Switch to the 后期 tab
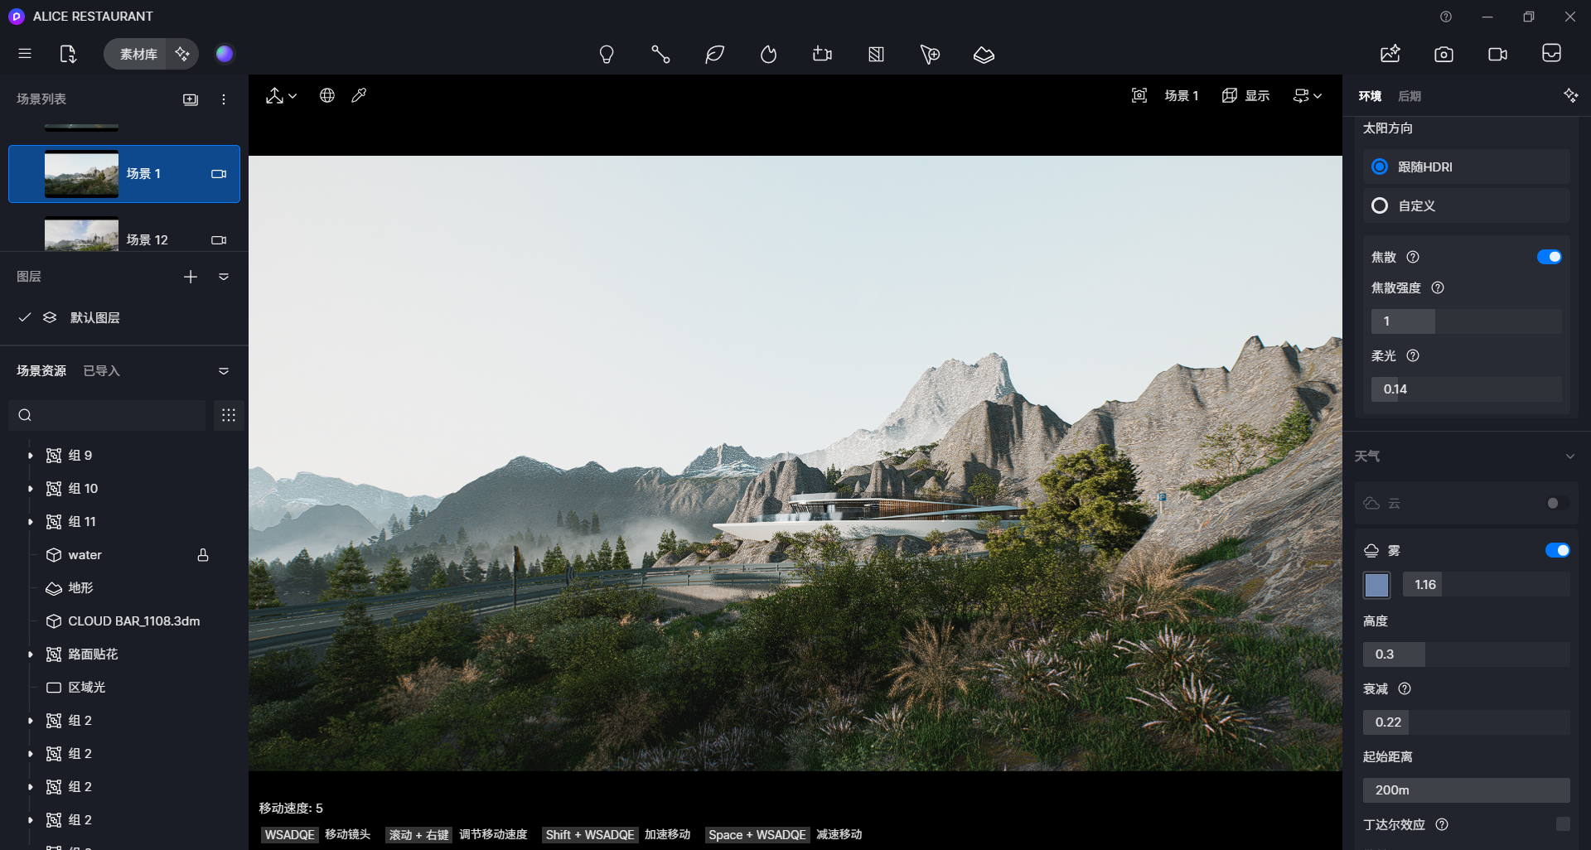 tap(1410, 96)
